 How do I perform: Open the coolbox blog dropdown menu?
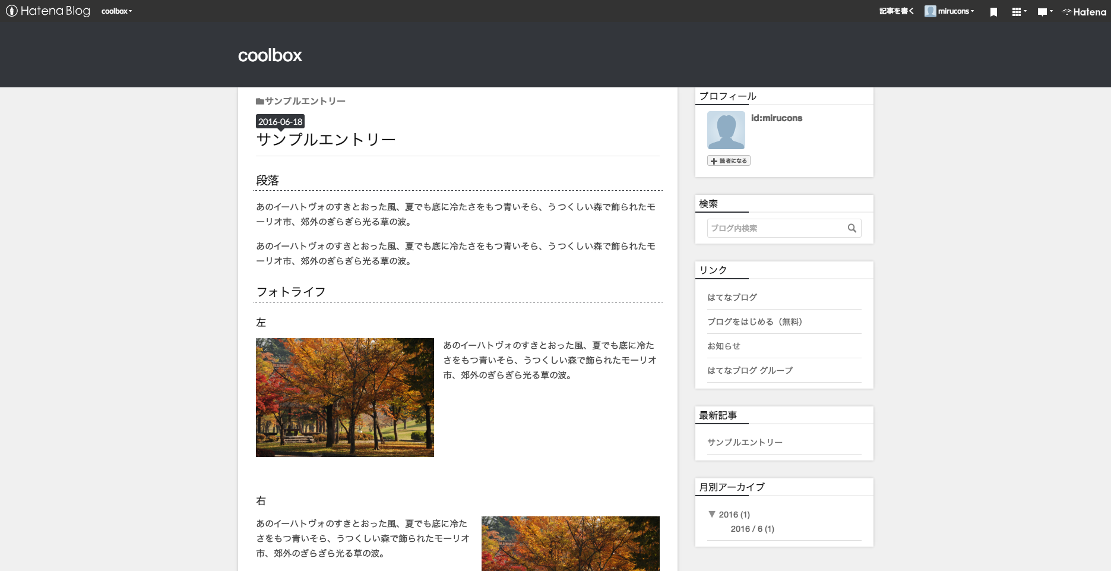click(x=116, y=11)
